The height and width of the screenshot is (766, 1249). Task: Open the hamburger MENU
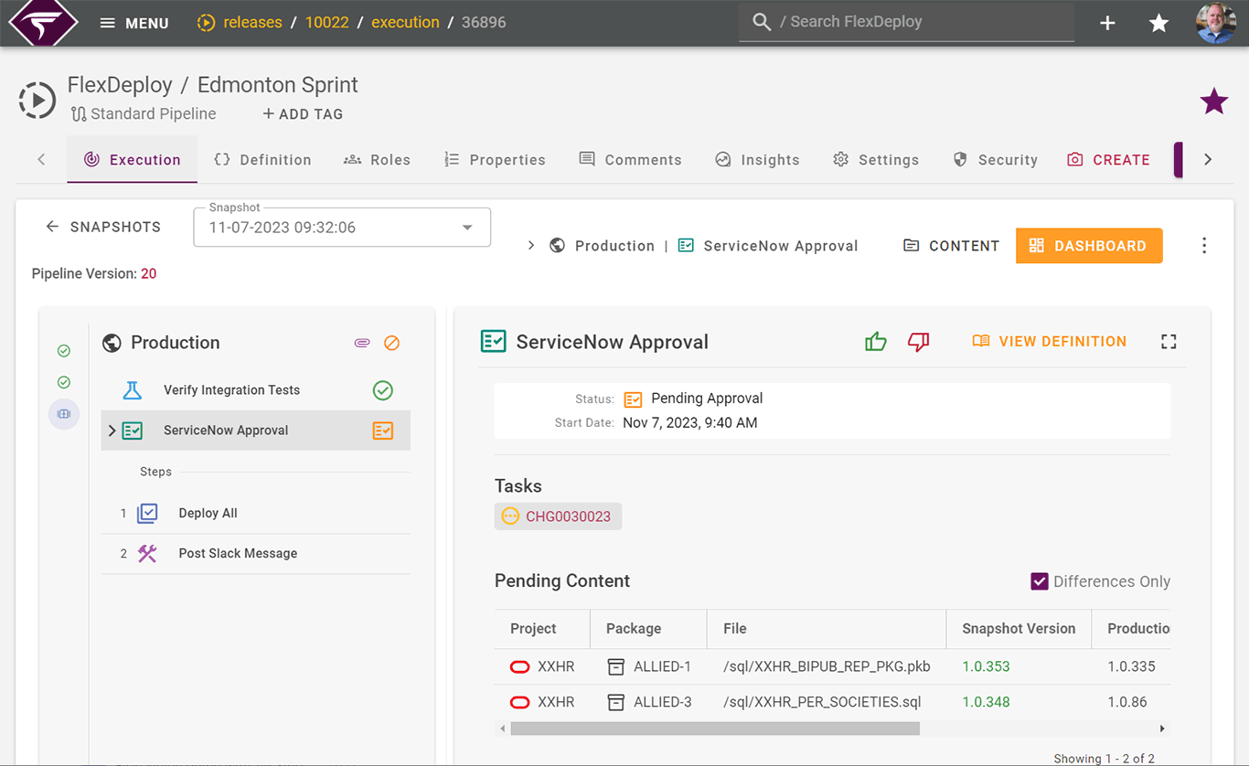(x=134, y=23)
